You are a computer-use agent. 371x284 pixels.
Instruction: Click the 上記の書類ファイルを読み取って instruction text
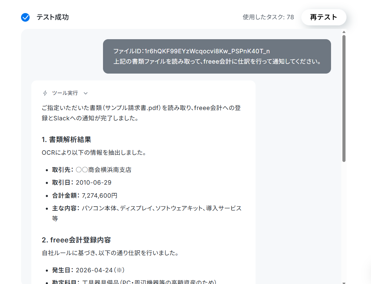217,62
